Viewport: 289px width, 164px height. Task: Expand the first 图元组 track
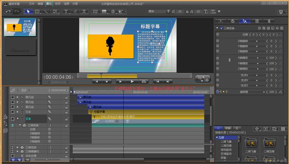click(x=17, y=97)
